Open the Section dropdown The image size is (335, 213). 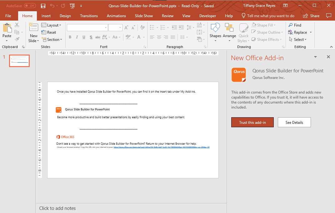click(x=52, y=39)
